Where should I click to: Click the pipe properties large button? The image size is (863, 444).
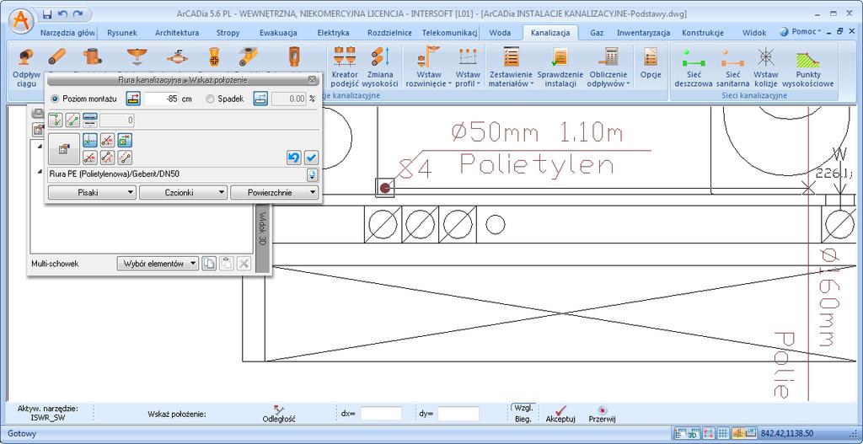pyautogui.click(x=63, y=148)
